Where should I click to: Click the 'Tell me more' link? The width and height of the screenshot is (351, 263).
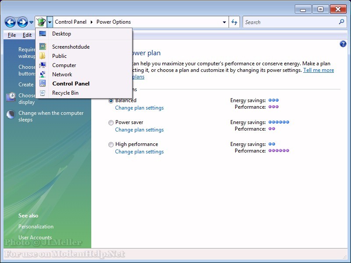pos(319,70)
